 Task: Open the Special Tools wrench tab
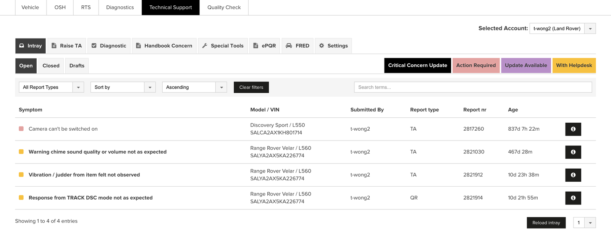click(x=223, y=46)
